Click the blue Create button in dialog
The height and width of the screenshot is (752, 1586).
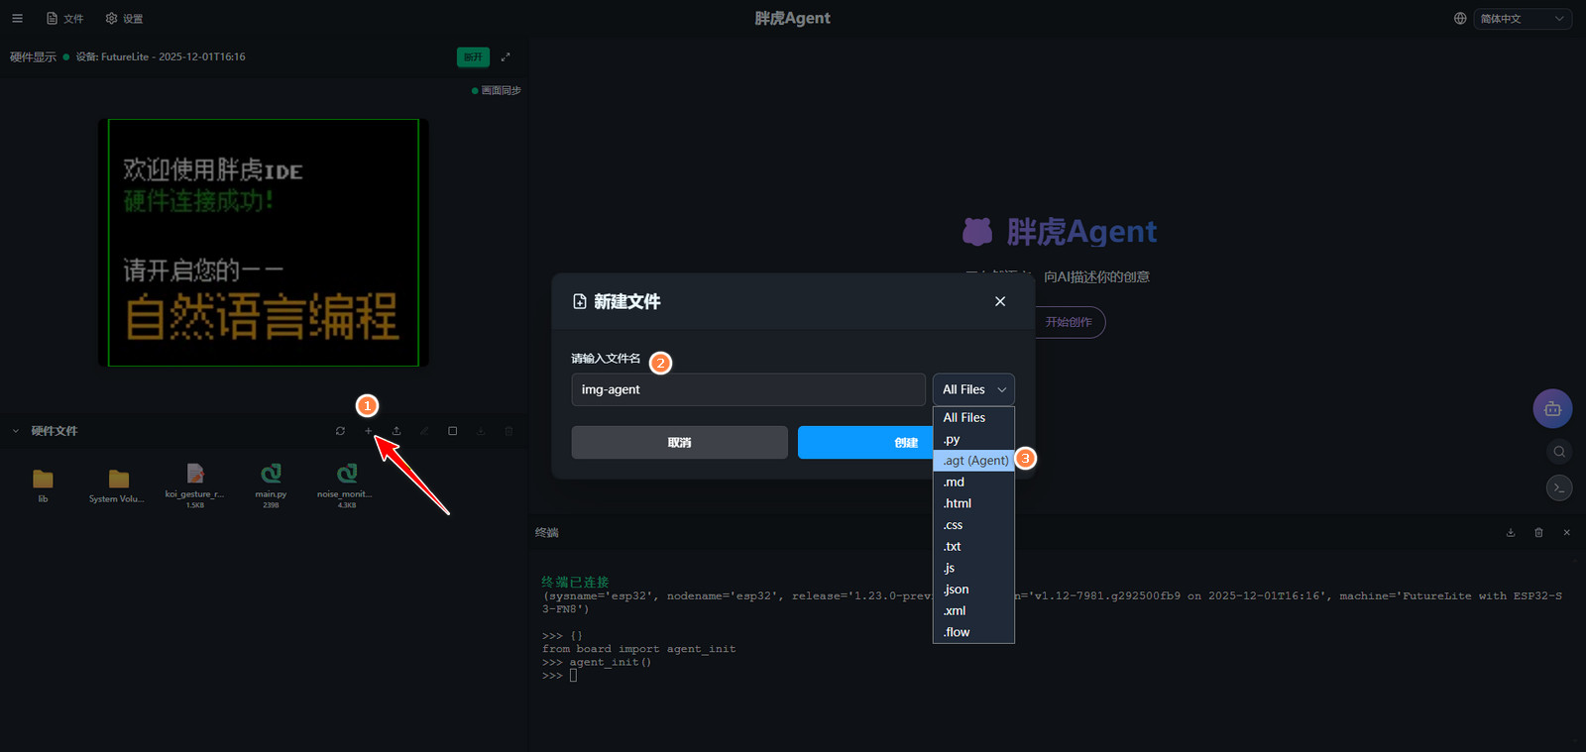(865, 443)
